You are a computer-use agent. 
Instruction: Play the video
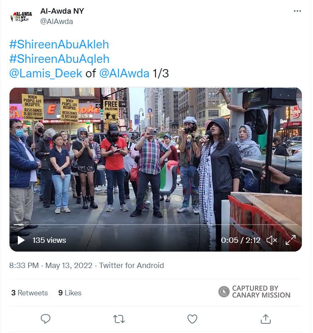point(21,240)
